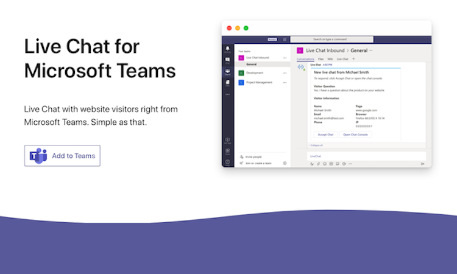Click the Add to Teams button
This screenshot has height=274, width=457.
click(62, 156)
